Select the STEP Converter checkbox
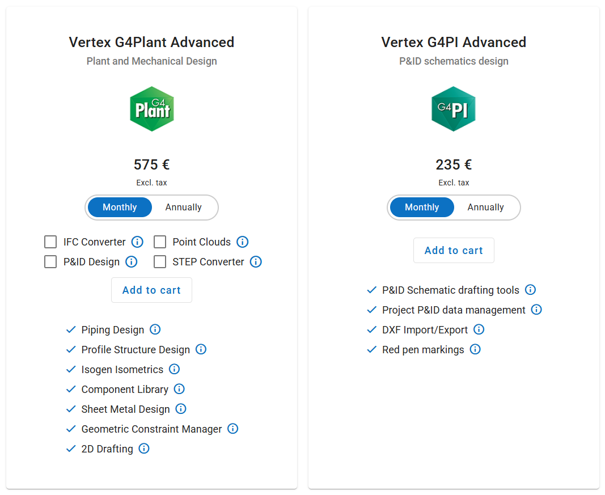 tap(160, 262)
